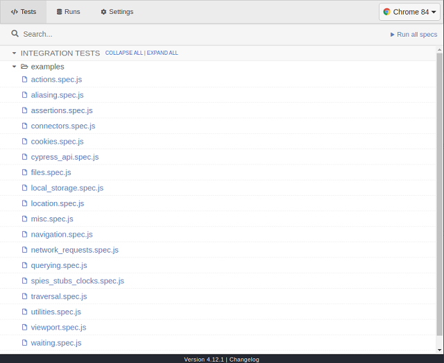444x363 pixels.
Task: Click the file icon beside cookies.spec.js
Action: click(x=25, y=142)
